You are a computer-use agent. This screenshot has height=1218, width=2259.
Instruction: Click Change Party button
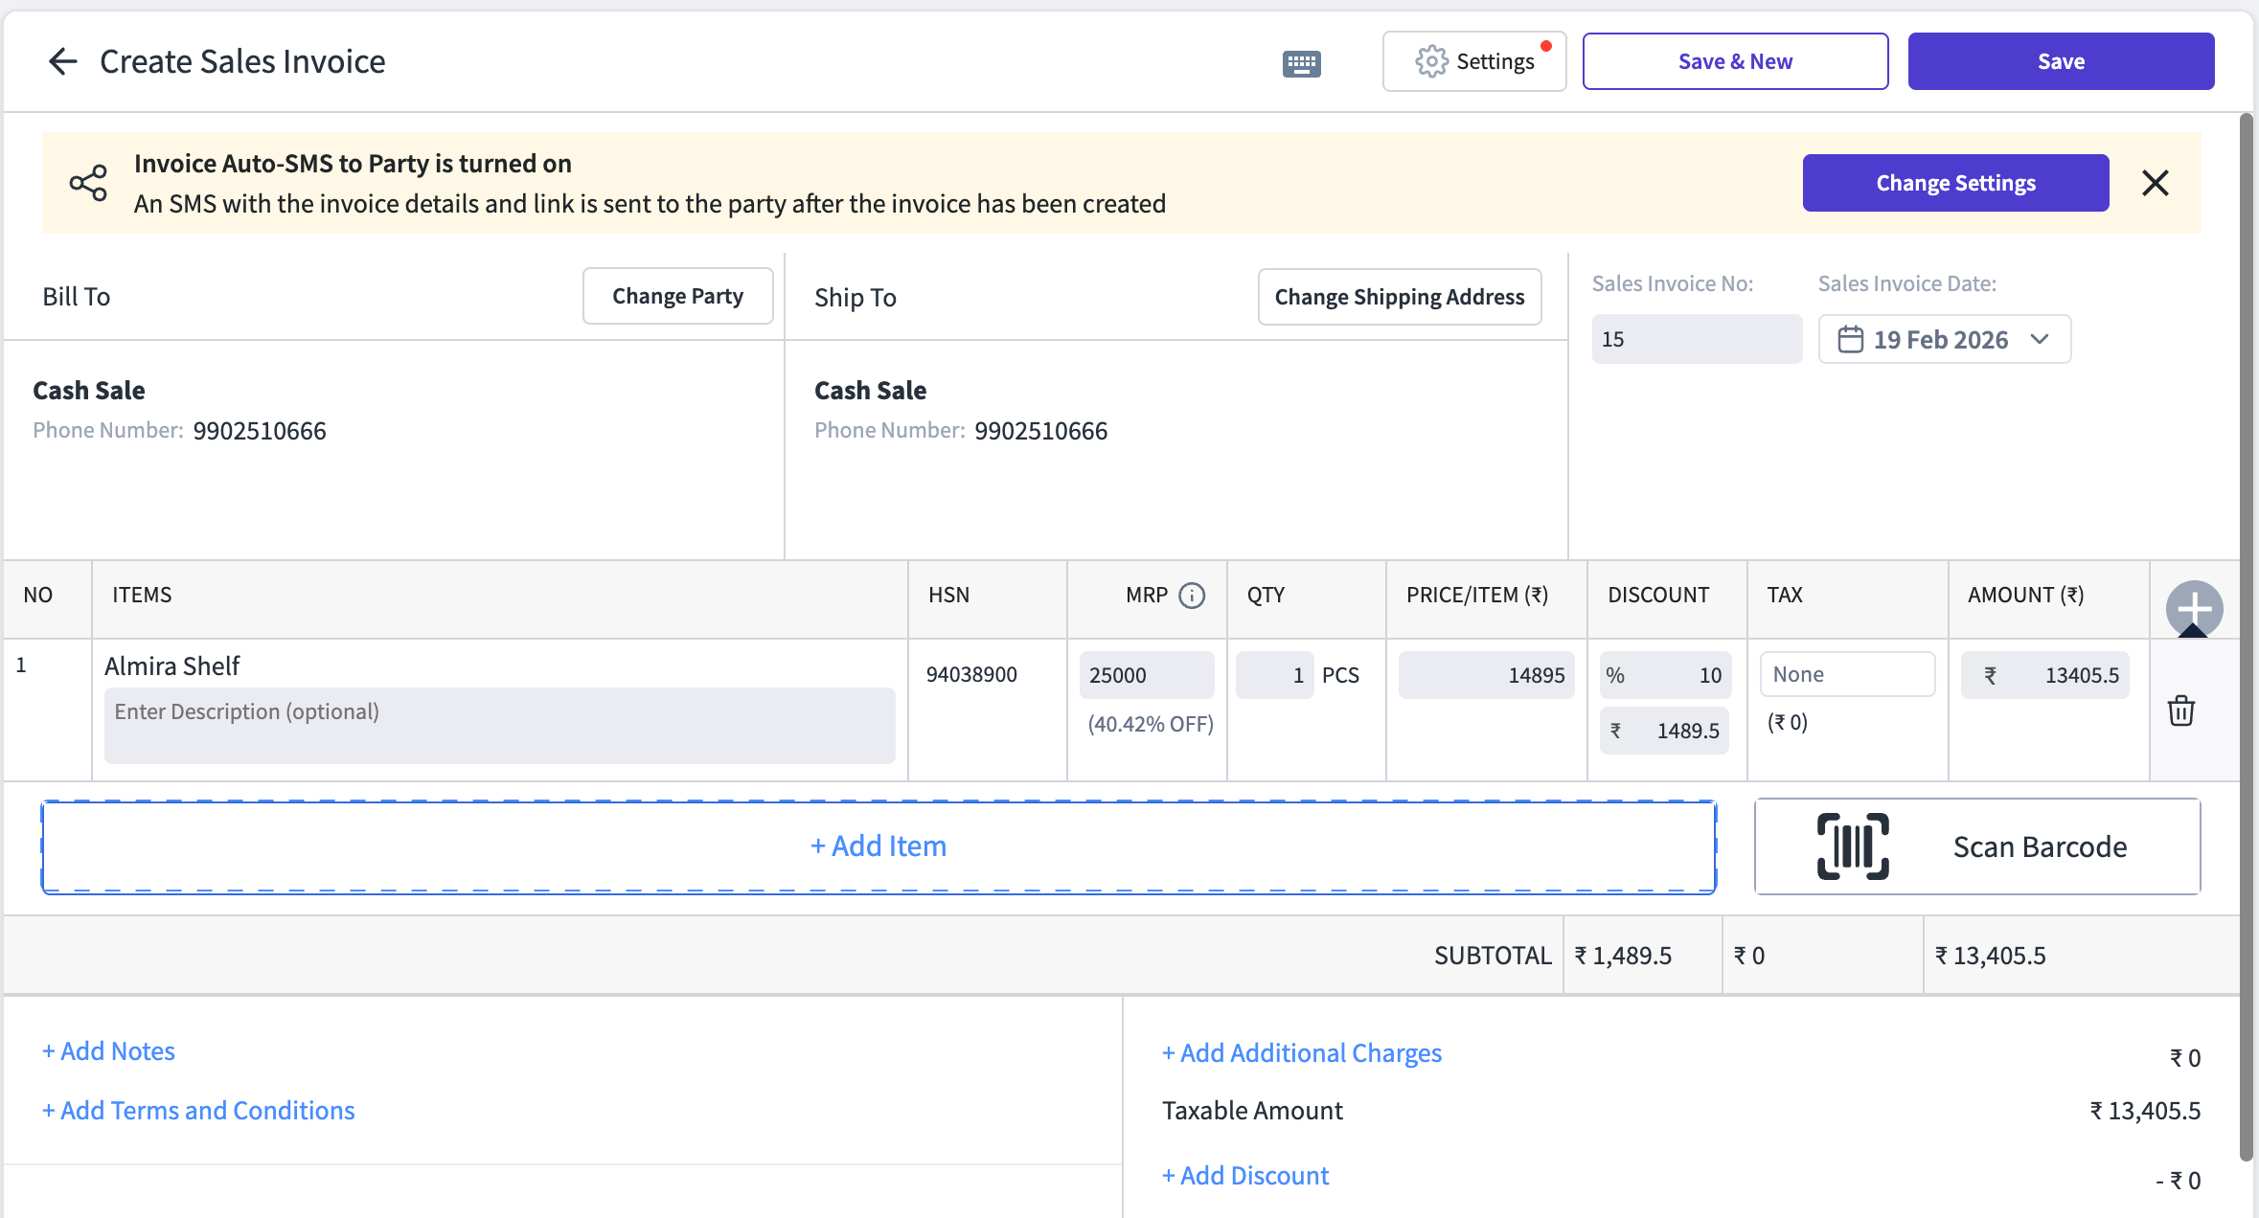point(677,297)
